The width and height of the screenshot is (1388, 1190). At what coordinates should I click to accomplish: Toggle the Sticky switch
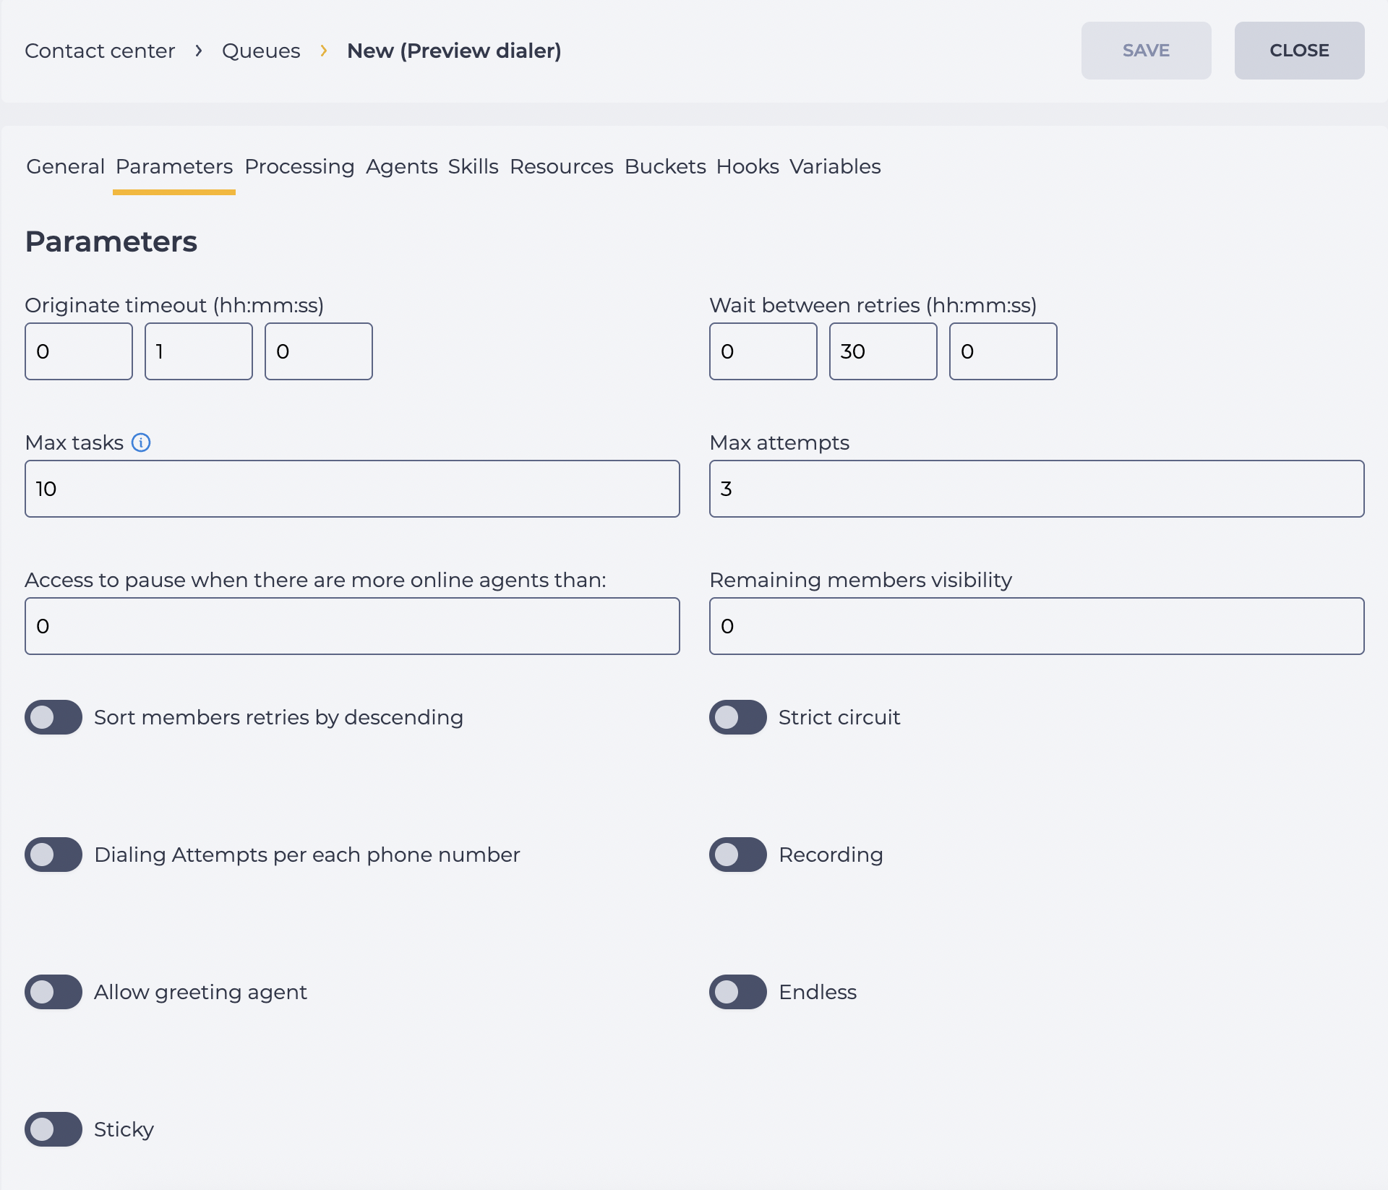(53, 1129)
